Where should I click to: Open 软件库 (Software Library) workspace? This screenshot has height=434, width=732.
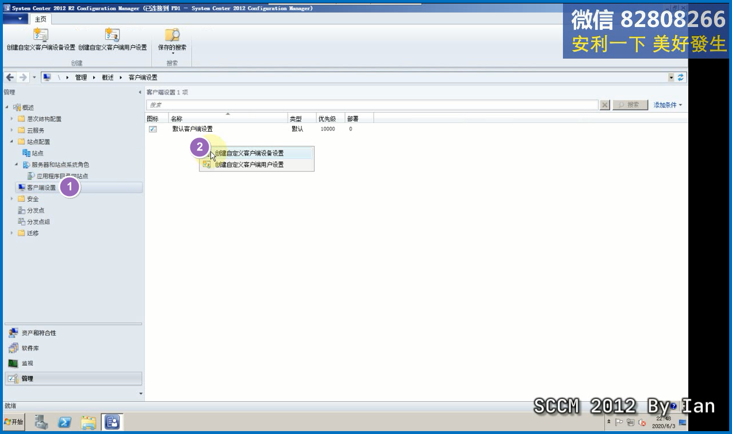click(x=73, y=348)
